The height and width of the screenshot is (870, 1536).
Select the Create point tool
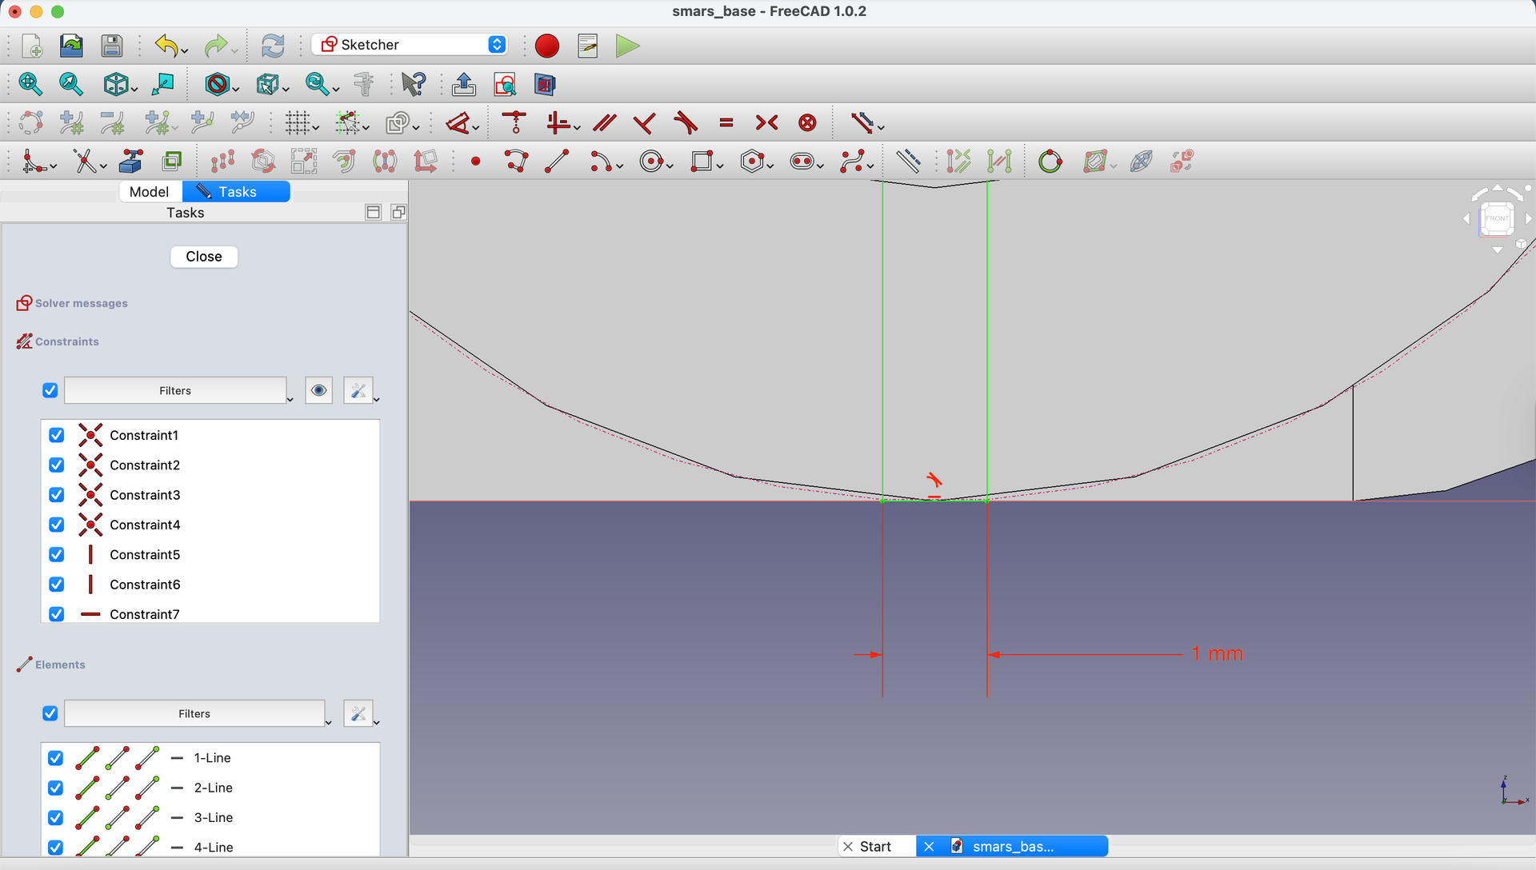tap(476, 162)
